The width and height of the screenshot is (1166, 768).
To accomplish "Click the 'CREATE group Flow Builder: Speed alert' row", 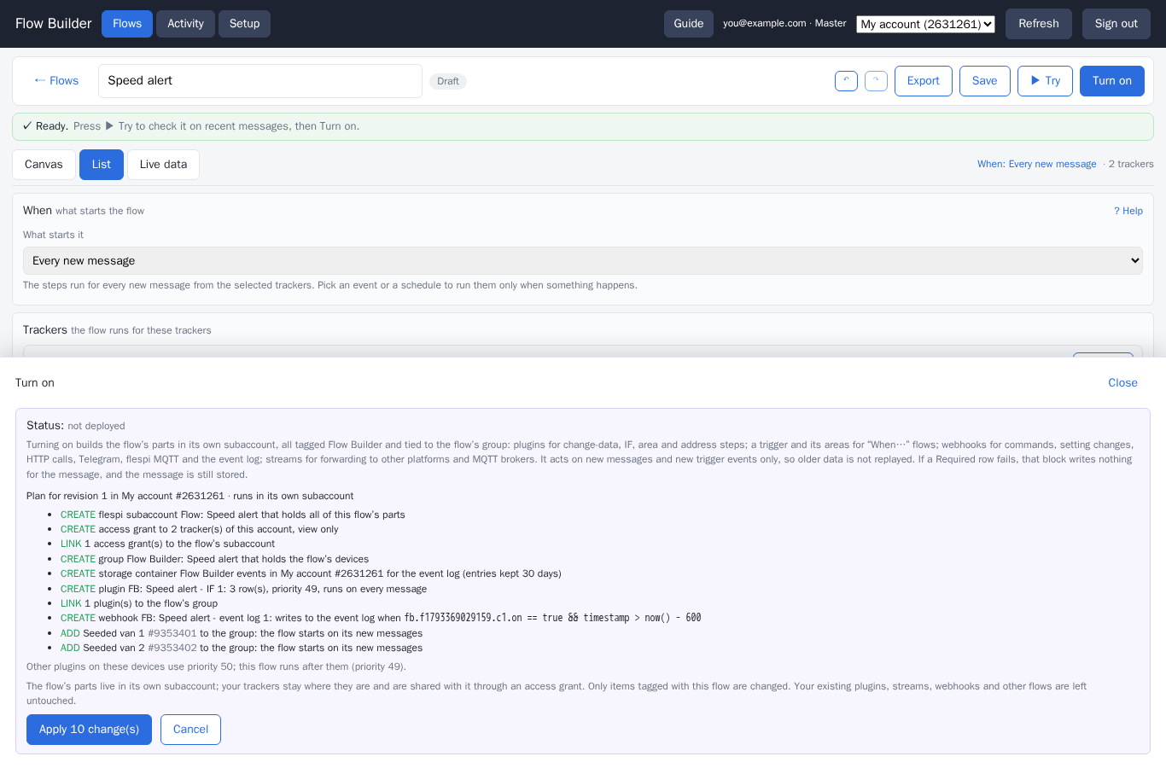I will [215, 559].
